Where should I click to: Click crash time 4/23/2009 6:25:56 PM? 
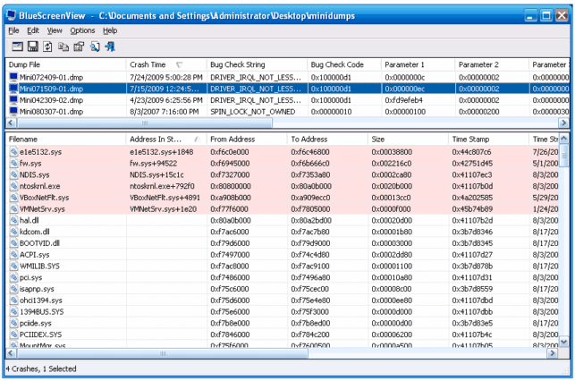coord(166,100)
